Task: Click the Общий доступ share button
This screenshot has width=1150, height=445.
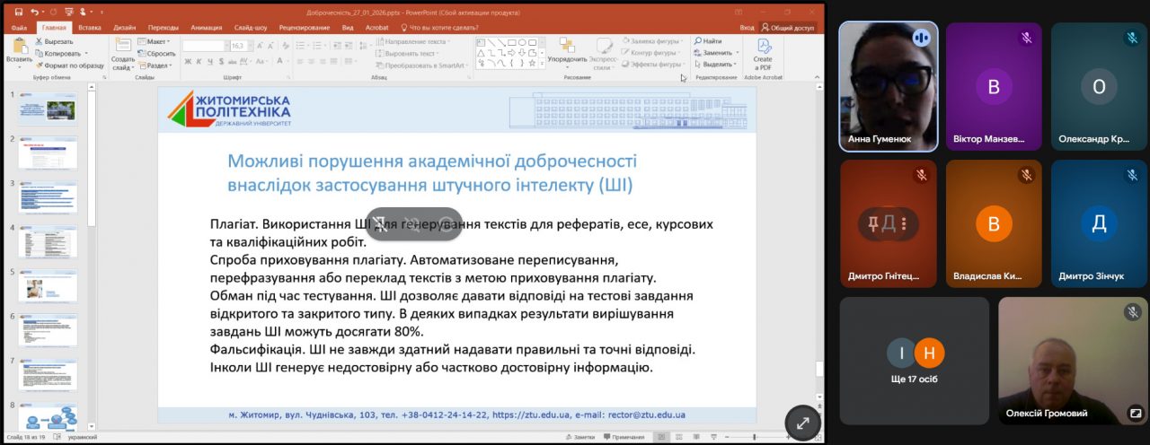Action: pos(787,28)
